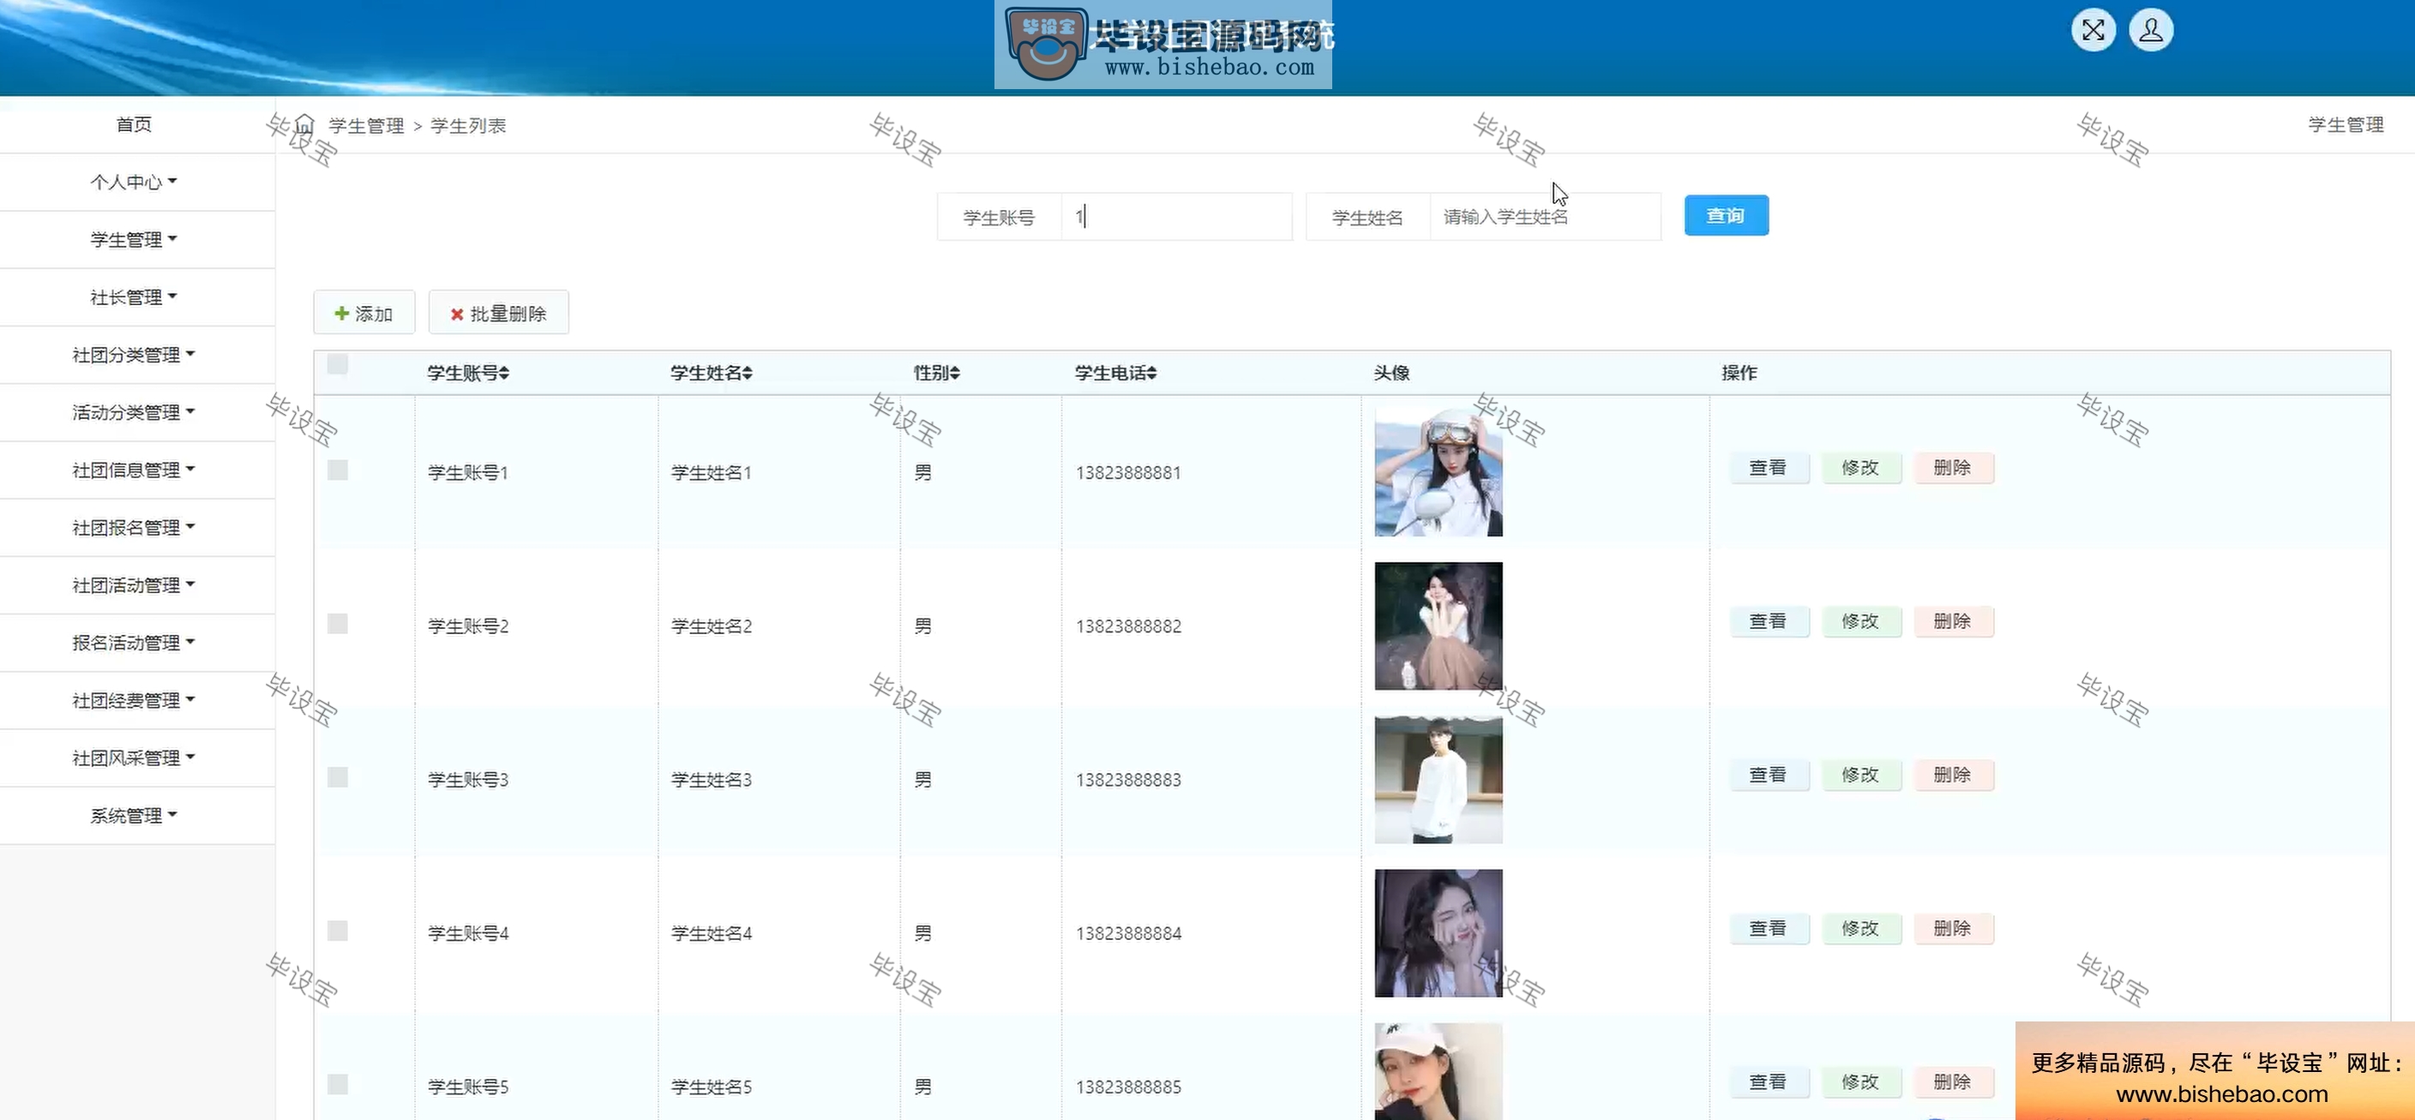2415x1120 pixels.
Task: Open avatar thumbnail of 学生姓名5
Action: point(1439,1071)
